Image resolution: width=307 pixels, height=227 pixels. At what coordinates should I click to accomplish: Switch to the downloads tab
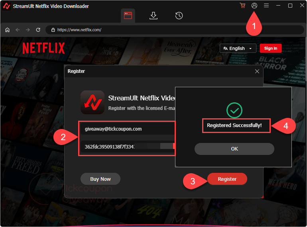tap(153, 16)
